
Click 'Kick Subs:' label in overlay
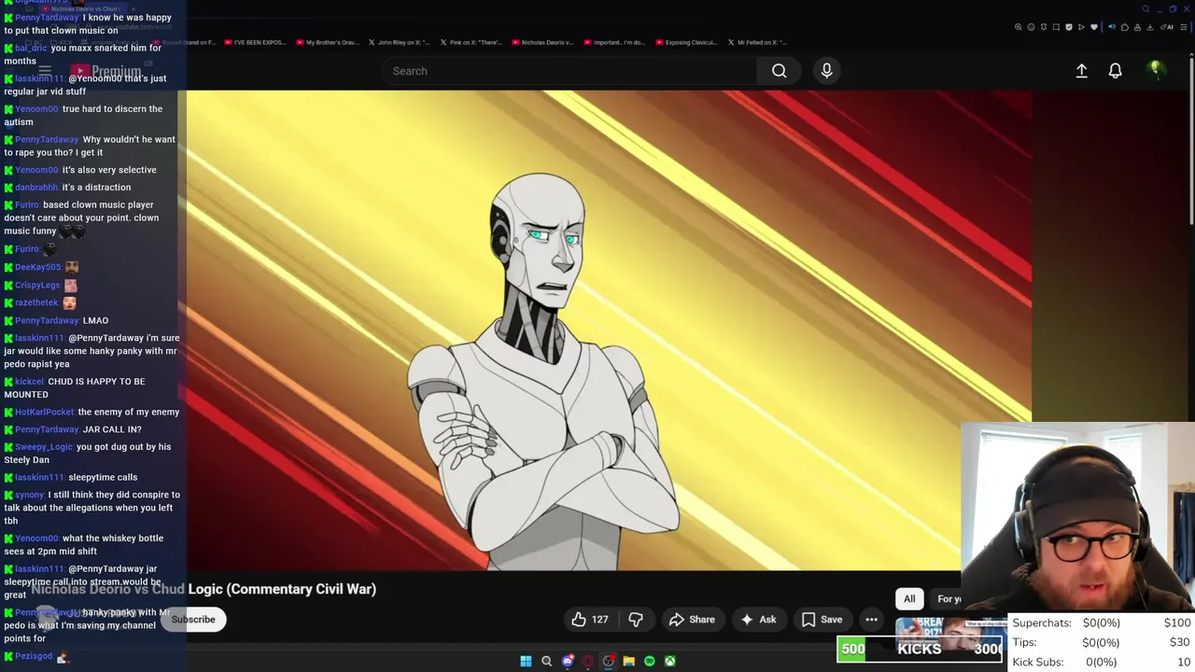point(1038,662)
